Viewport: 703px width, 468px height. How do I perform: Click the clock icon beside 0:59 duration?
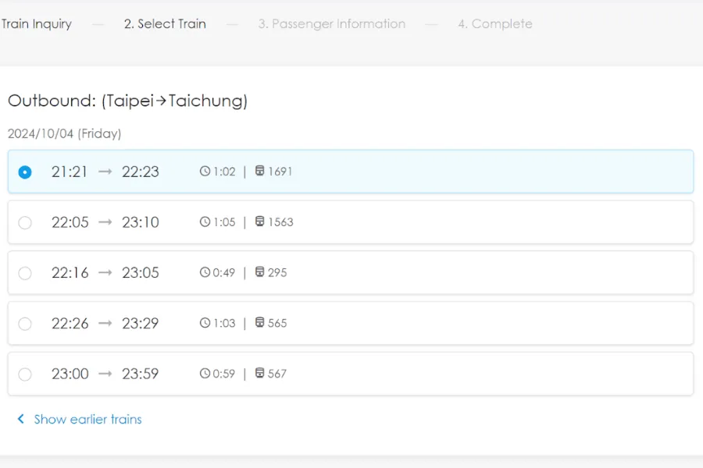tap(205, 374)
